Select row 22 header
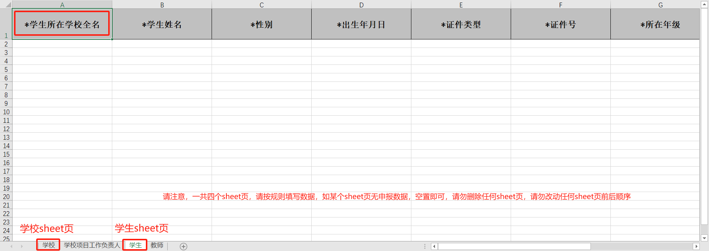Image resolution: width=709 pixels, height=251 pixels. 6,213
